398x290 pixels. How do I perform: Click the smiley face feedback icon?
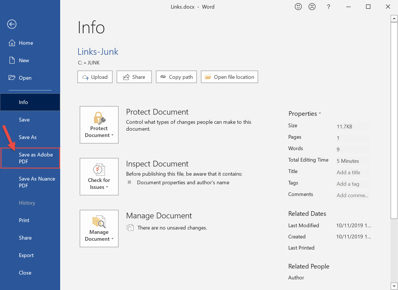tap(298, 7)
